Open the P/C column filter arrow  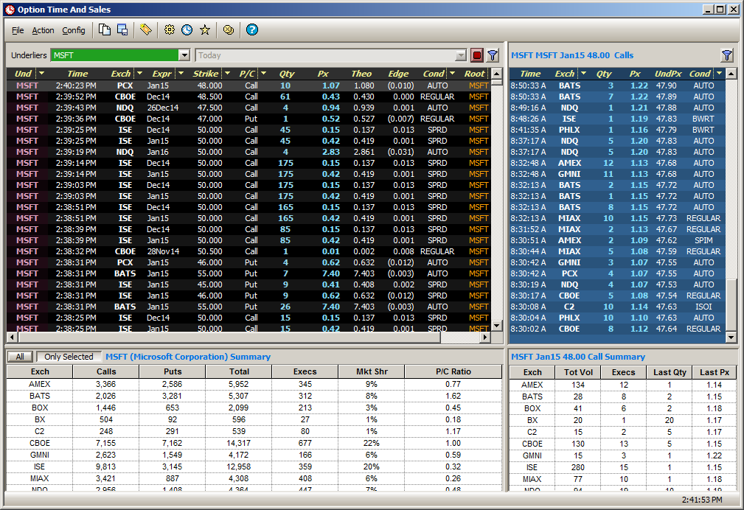[263, 74]
